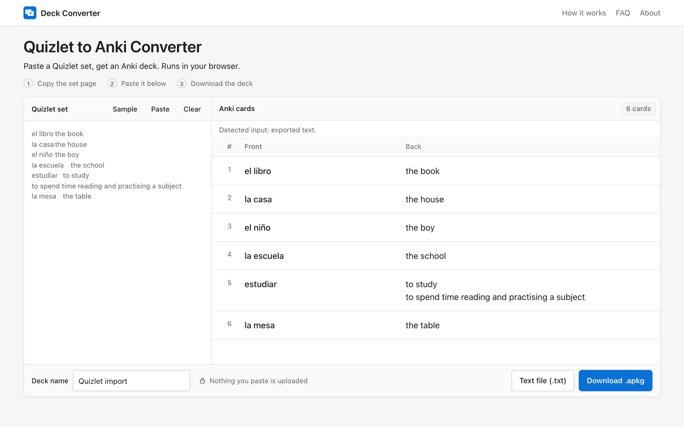Select the 'el niño' front cell

(x=257, y=228)
